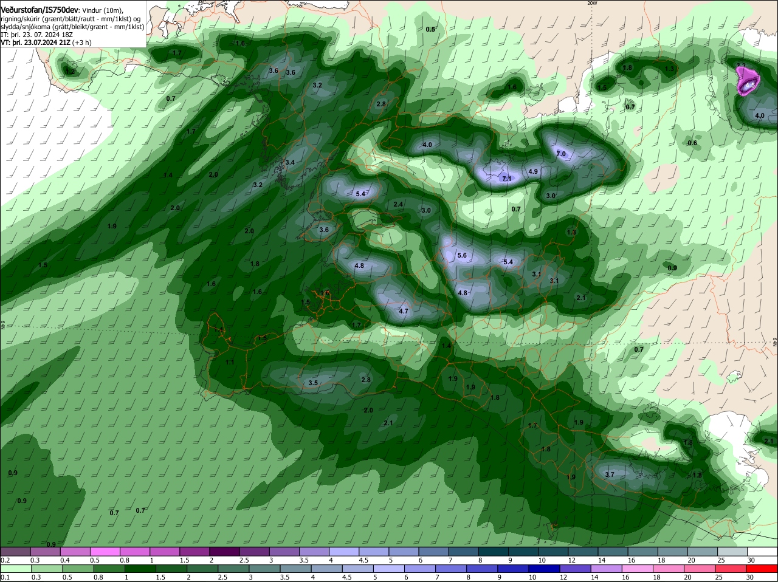Click the 4.5 value inside the purple snow patch
Viewport: 778px width, 582px height.
tap(750, 86)
